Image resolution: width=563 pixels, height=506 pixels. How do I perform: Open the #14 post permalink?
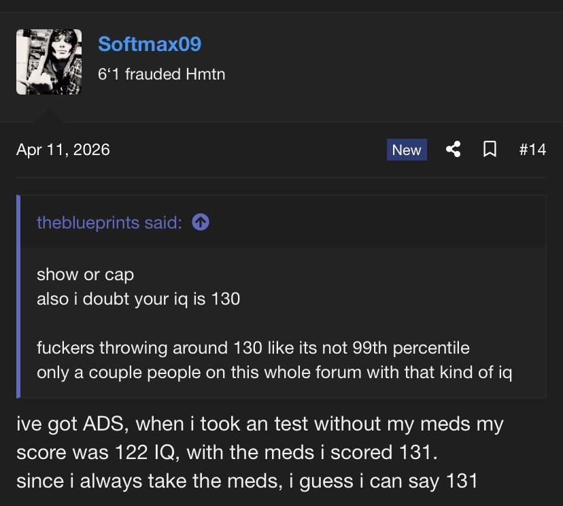tap(532, 150)
